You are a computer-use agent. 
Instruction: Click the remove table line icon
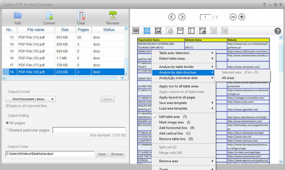click(x=203, y=31)
